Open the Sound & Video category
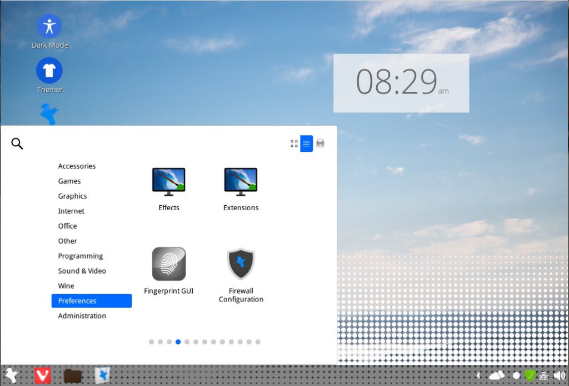The image size is (569, 386). click(x=82, y=271)
